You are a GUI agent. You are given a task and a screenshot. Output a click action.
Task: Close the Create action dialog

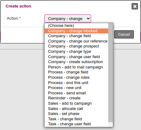(135, 6)
